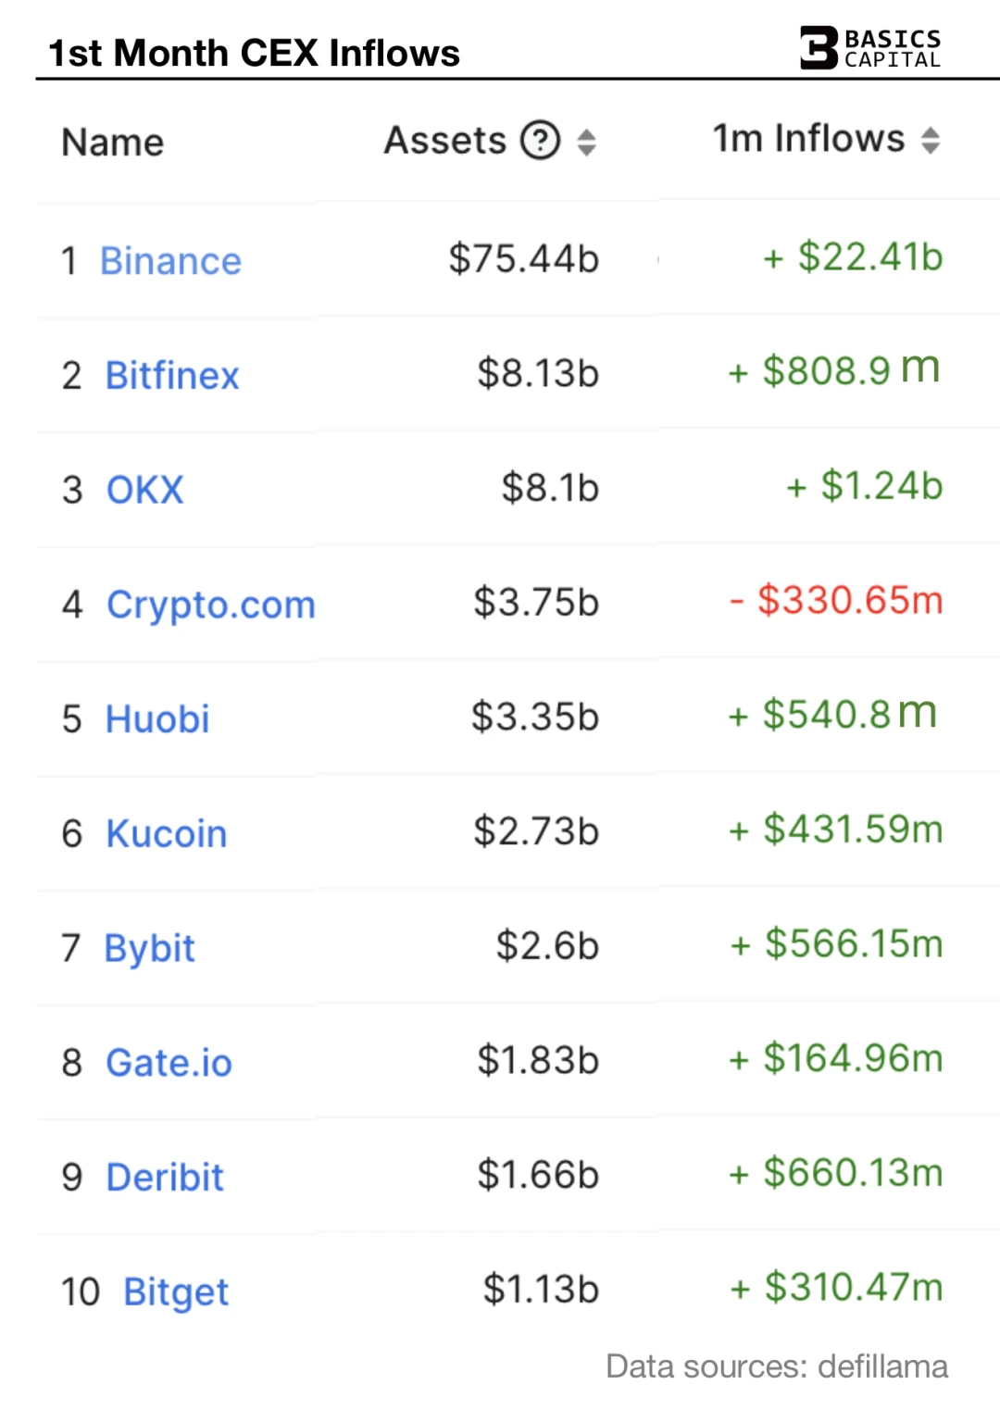Open the Bitget exchange link

[x=176, y=1291]
